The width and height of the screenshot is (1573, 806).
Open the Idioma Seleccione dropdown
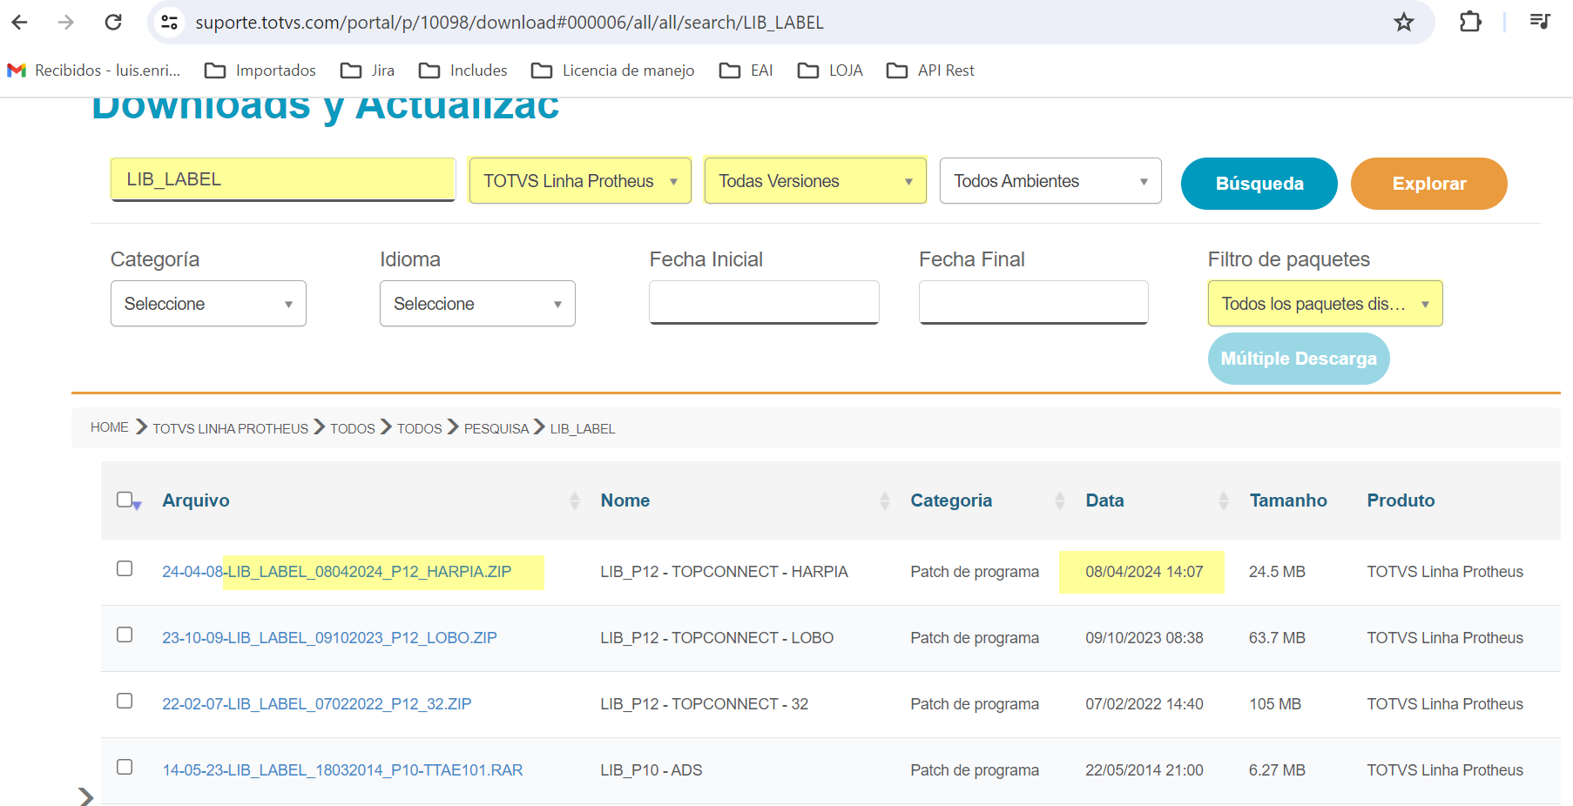(477, 304)
